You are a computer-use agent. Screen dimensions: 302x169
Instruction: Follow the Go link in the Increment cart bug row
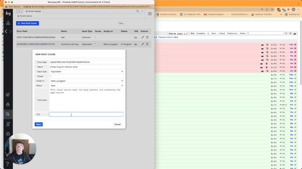[135, 44]
